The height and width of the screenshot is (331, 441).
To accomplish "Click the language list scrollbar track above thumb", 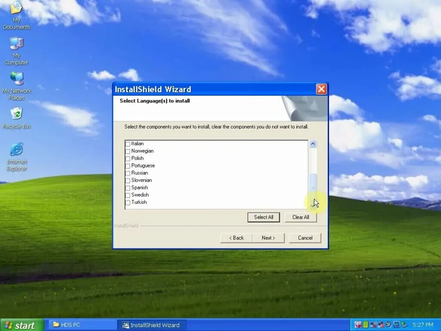I will tap(313, 161).
